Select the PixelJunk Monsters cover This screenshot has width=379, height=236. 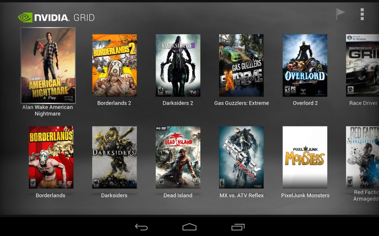[x=305, y=157]
